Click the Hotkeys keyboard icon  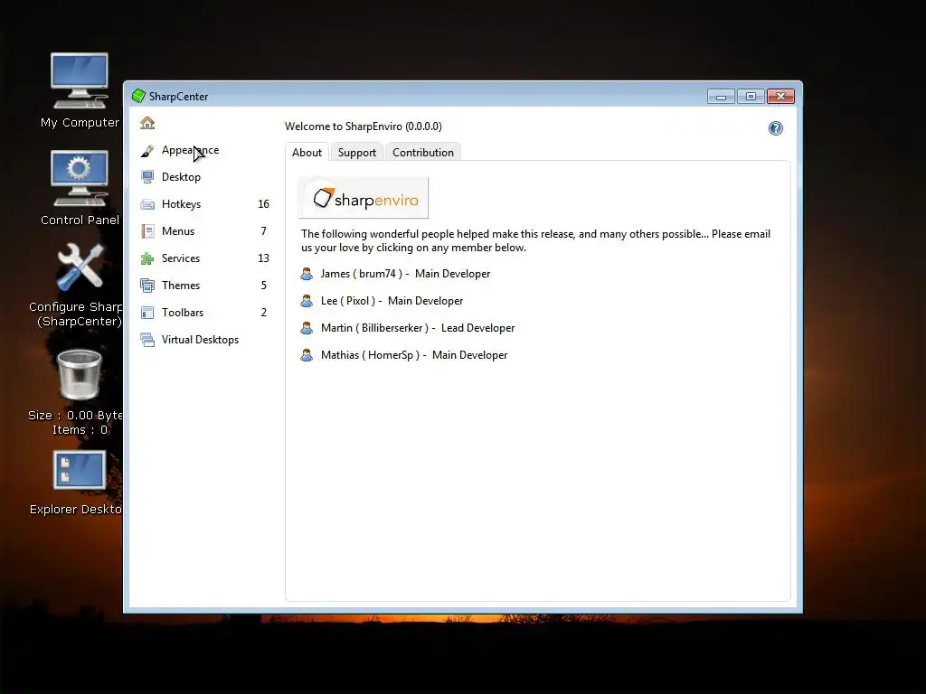point(147,205)
